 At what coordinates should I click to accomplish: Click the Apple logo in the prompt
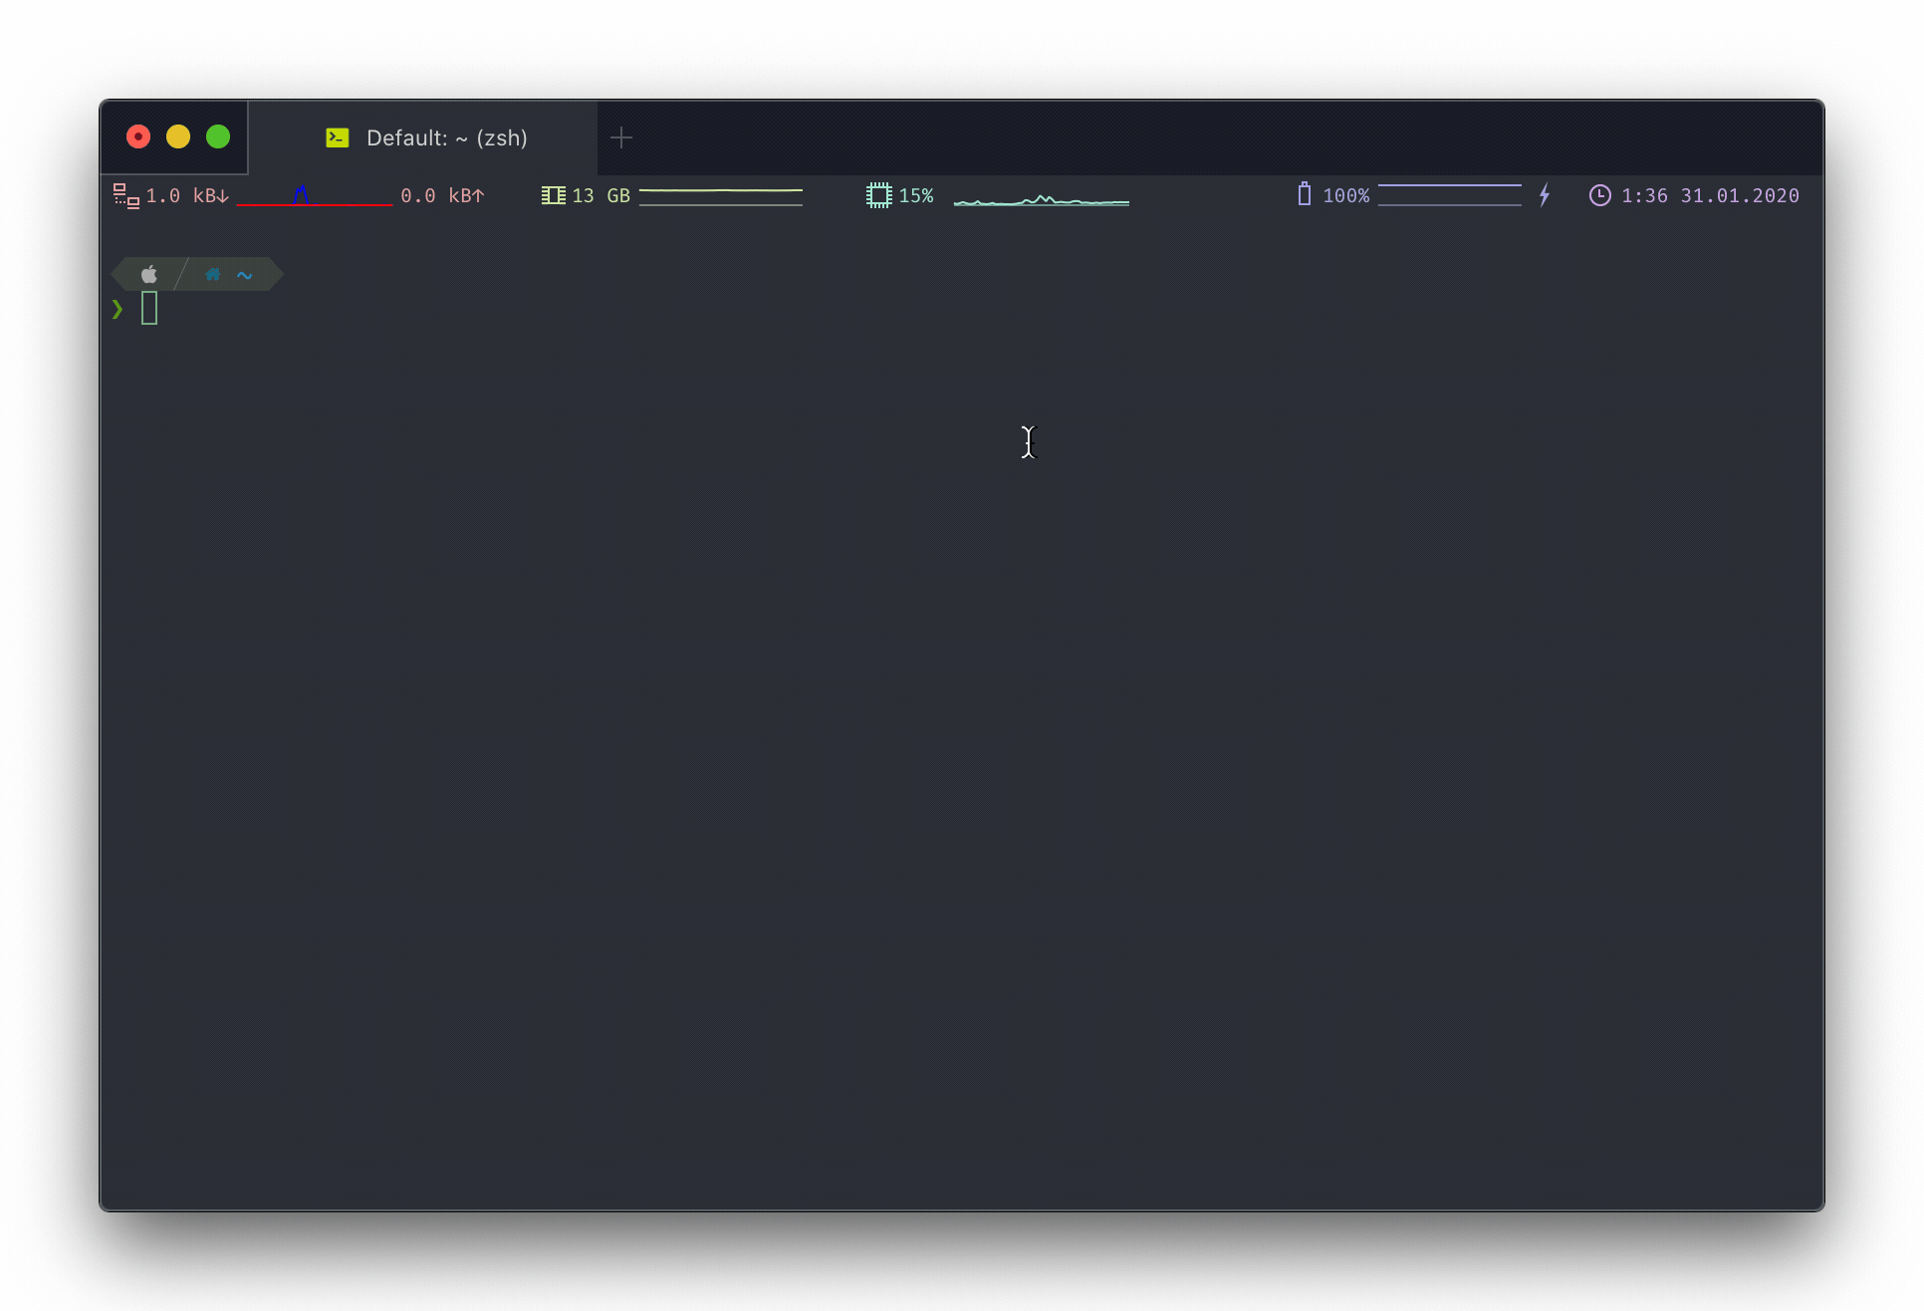tap(149, 274)
